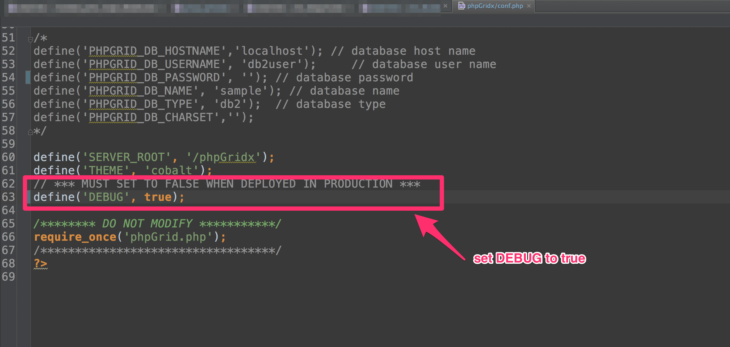Click the 'THEME' constant name

pos(106,171)
